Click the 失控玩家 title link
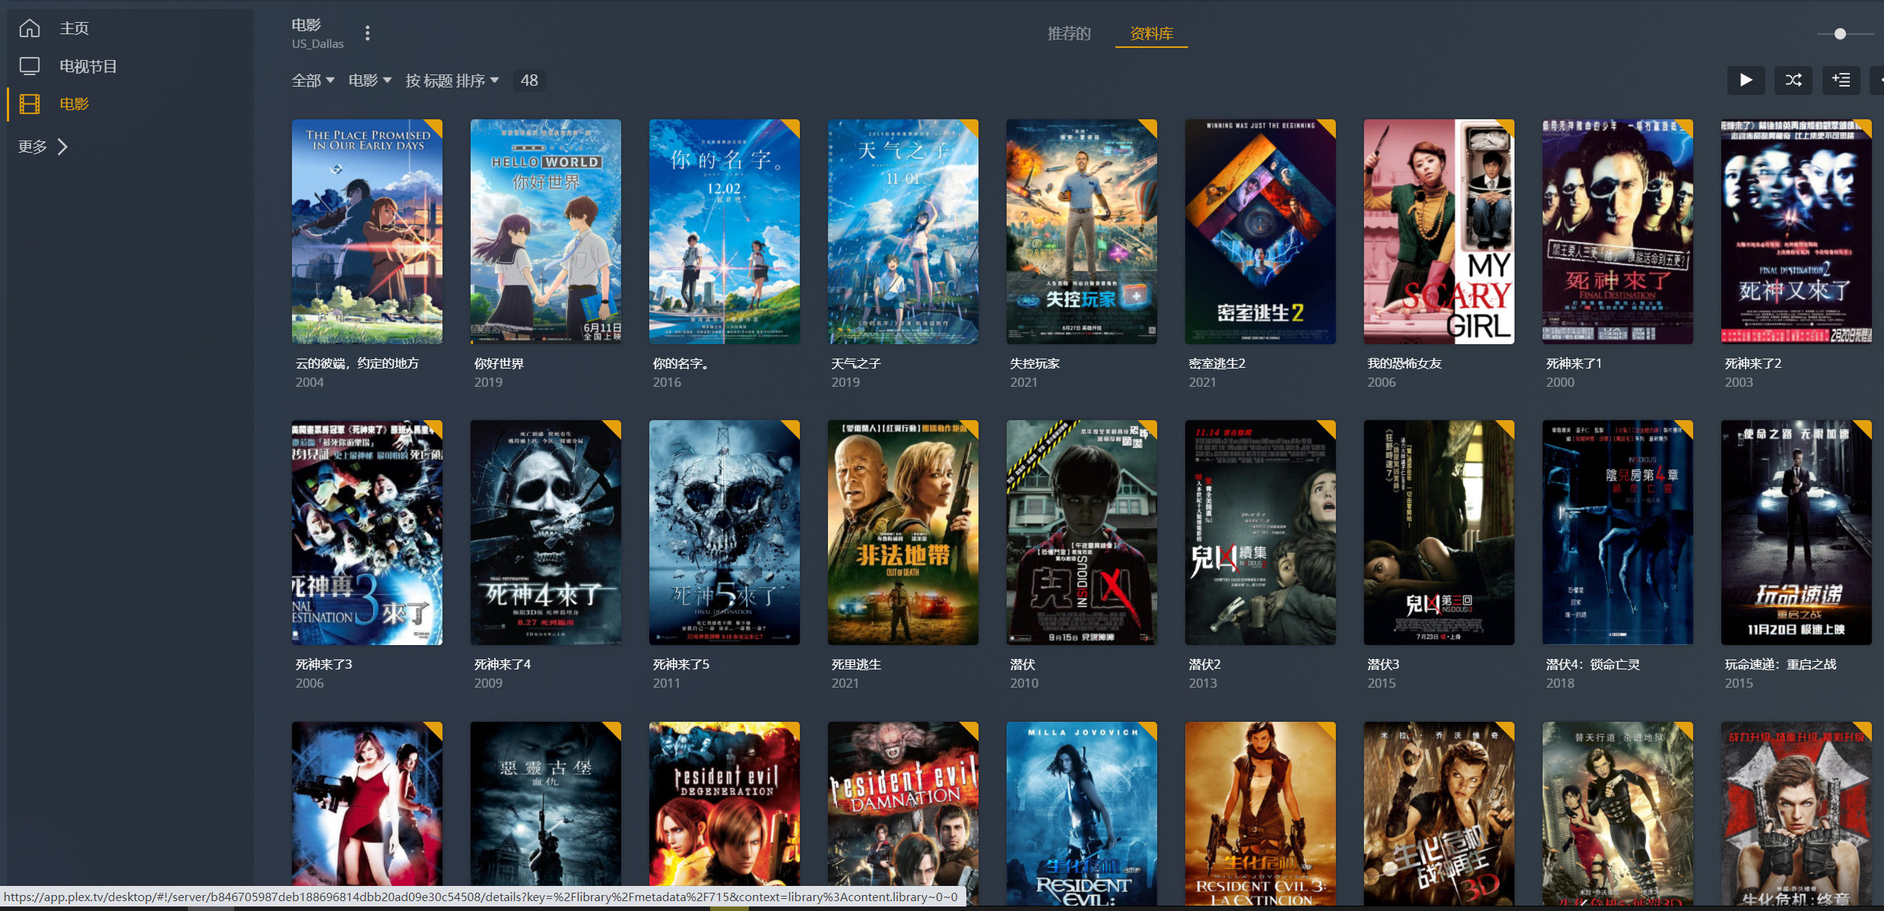This screenshot has width=1884, height=911. pos(1034,363)
